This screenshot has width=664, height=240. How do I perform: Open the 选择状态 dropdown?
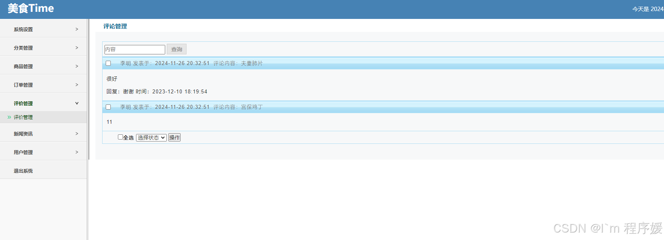click(x=151, y=138)
